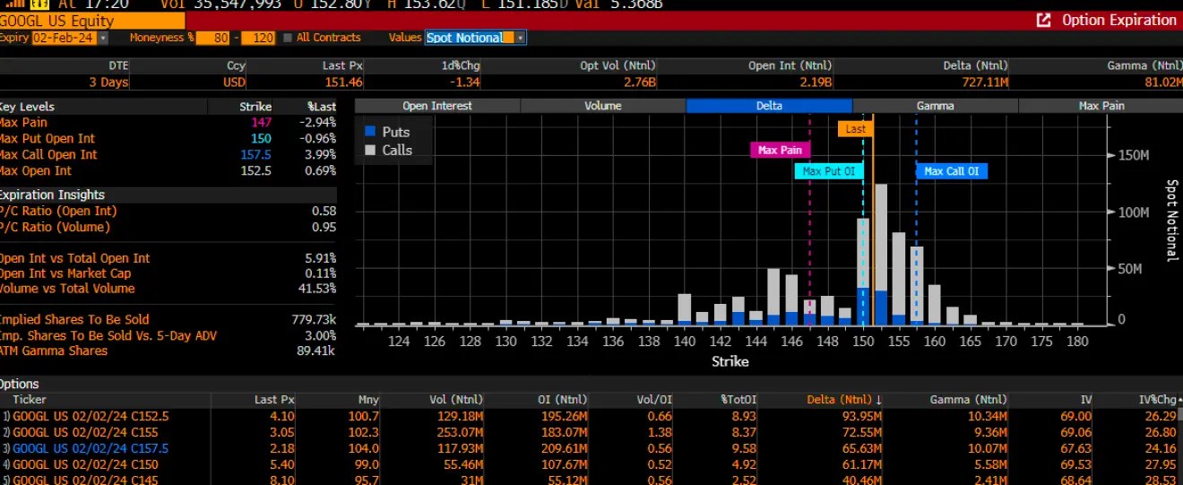Open the Expiry date dropdown arrow

[x=103, y=38]
